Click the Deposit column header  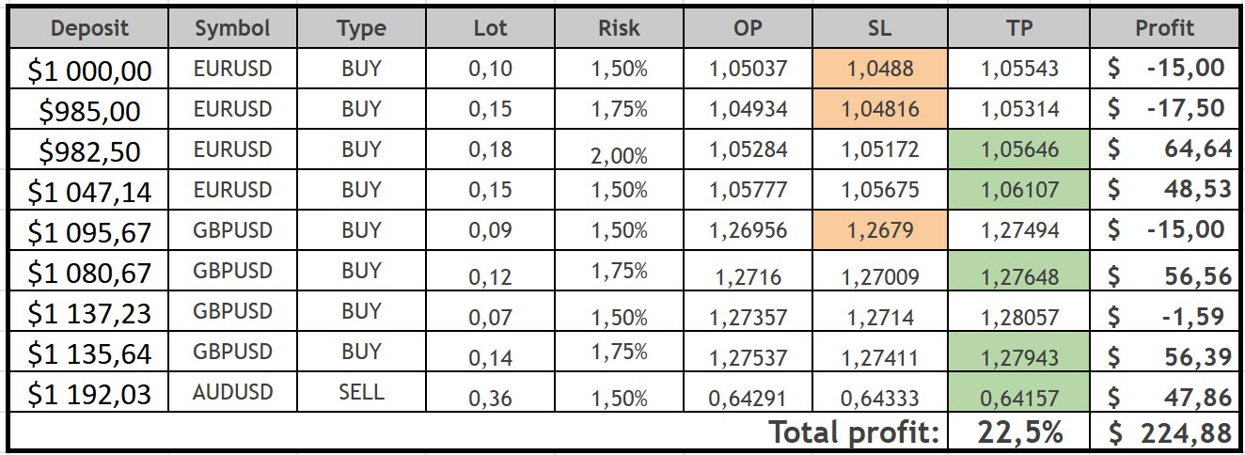(88, 28)
